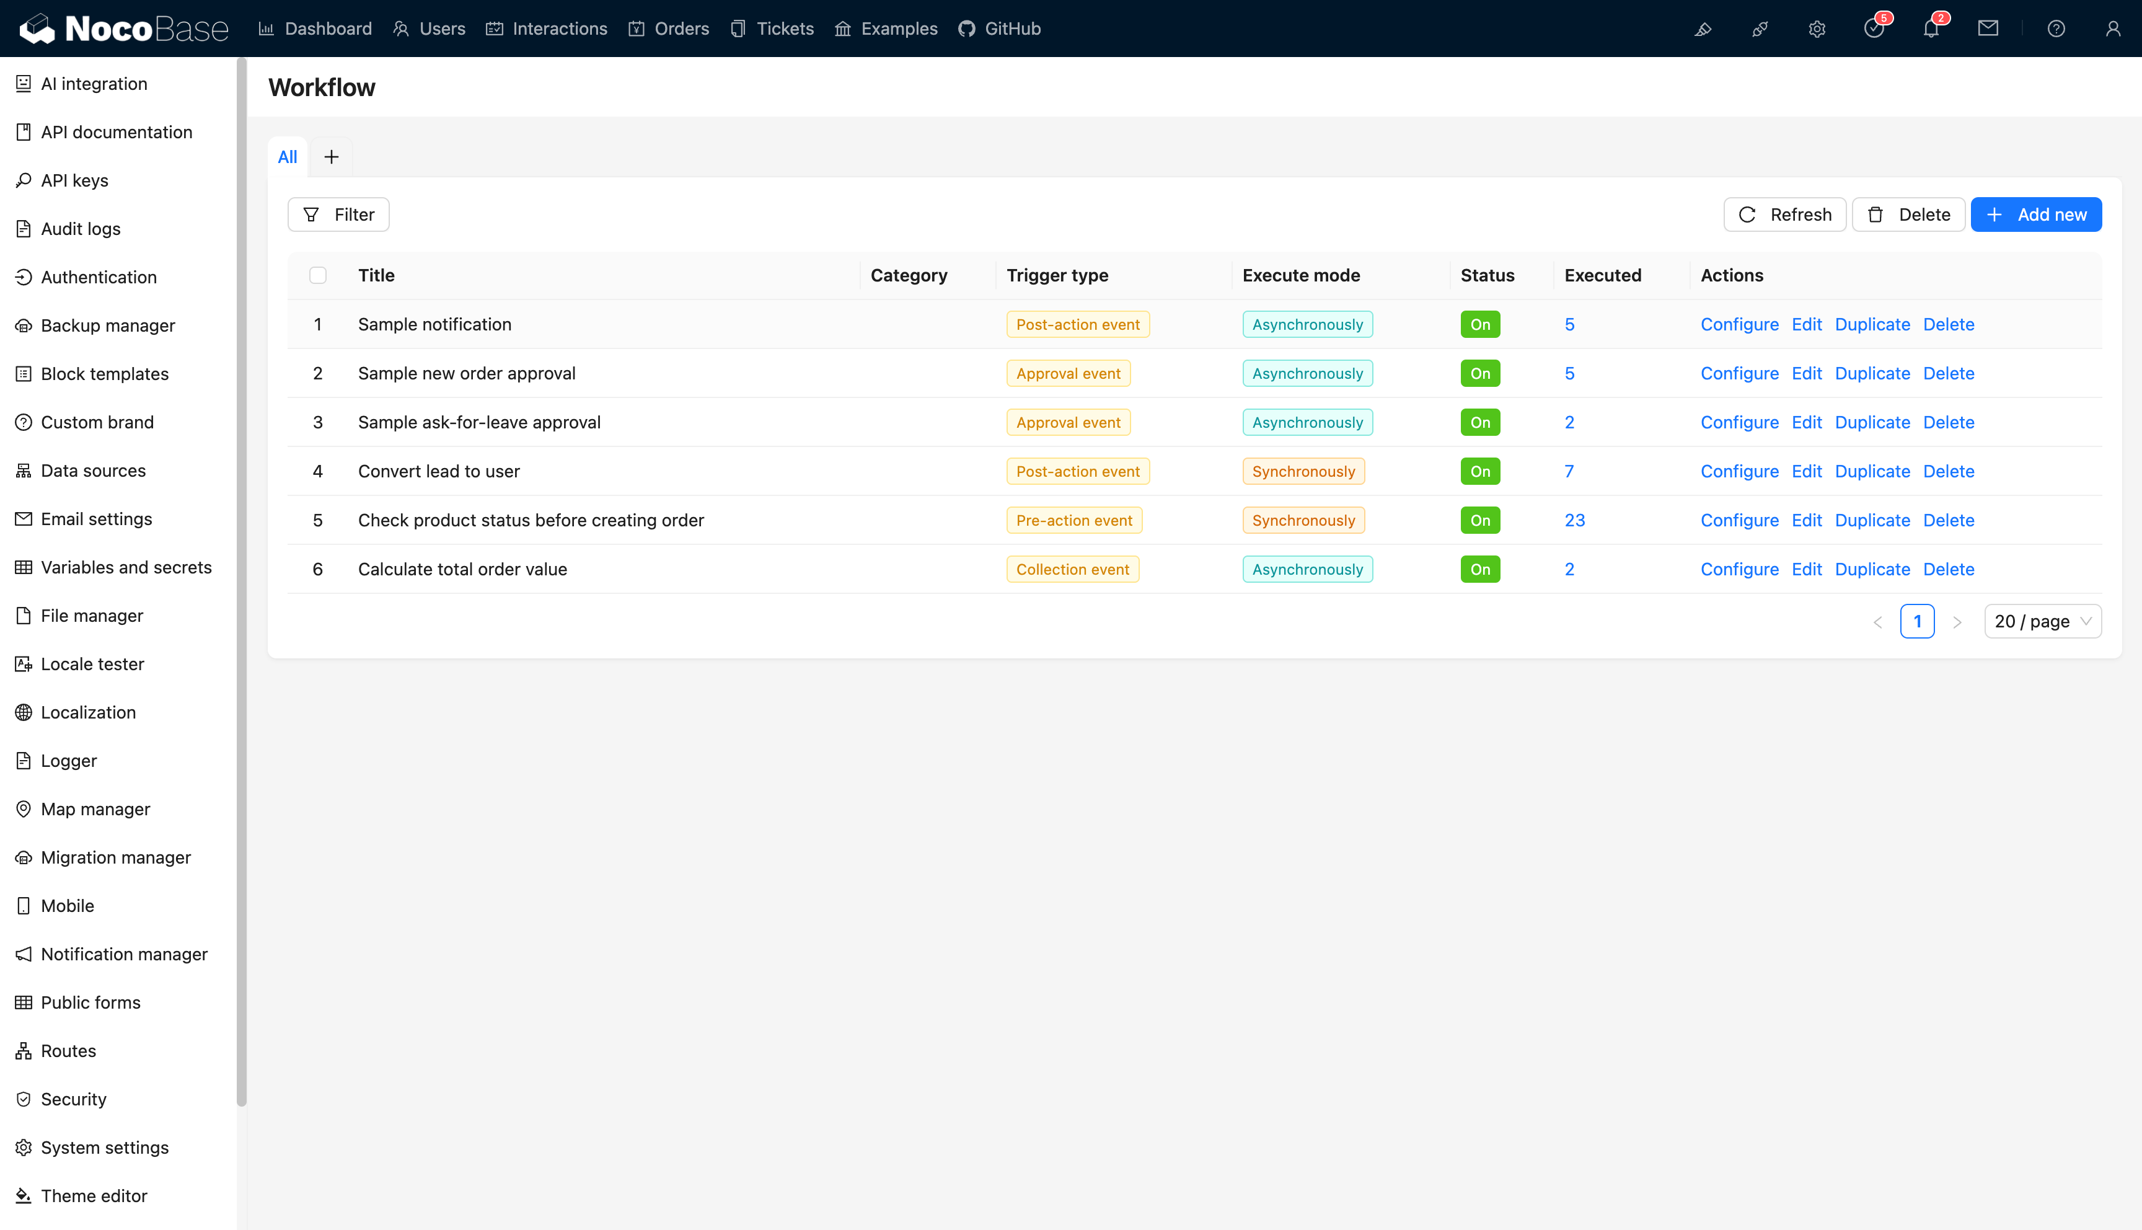Open the help question mark icon
The width and height of the screenshot is (2142, 1230).
(2056, 29)
